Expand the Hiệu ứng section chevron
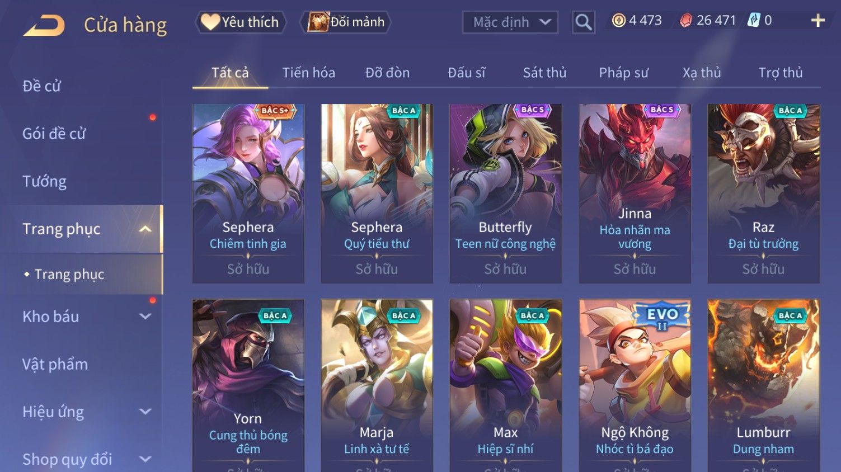The image size is (841, 472). [145, 412]
